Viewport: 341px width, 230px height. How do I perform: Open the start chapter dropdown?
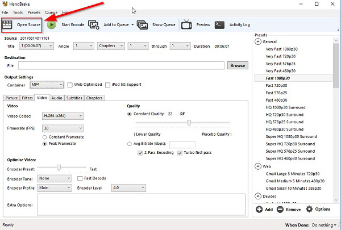(x=138, y=46)
